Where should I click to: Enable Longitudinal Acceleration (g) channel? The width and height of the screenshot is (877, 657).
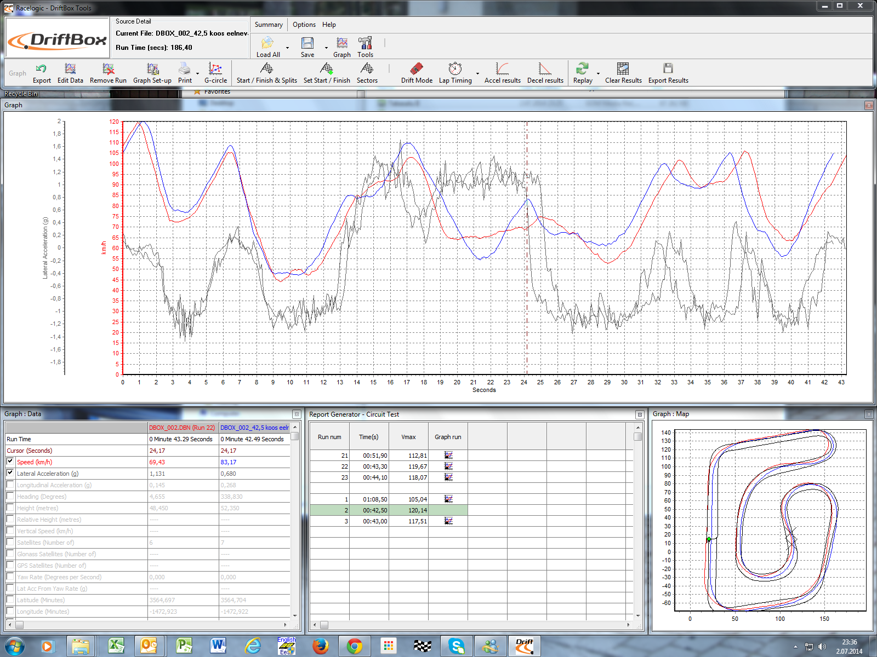click(10, 485)
